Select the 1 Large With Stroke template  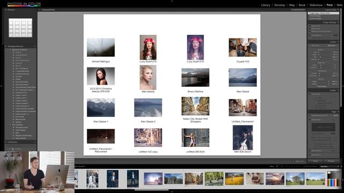(x=22, y=71)
